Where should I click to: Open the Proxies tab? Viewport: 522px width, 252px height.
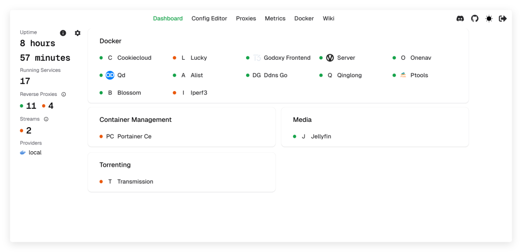tap(246, 18)
